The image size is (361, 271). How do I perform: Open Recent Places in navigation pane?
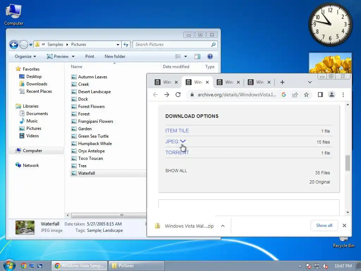[39, 91]
